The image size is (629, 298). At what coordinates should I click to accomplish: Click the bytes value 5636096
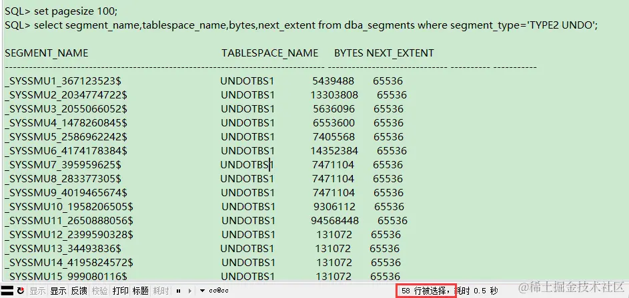[x=334, y=109]
